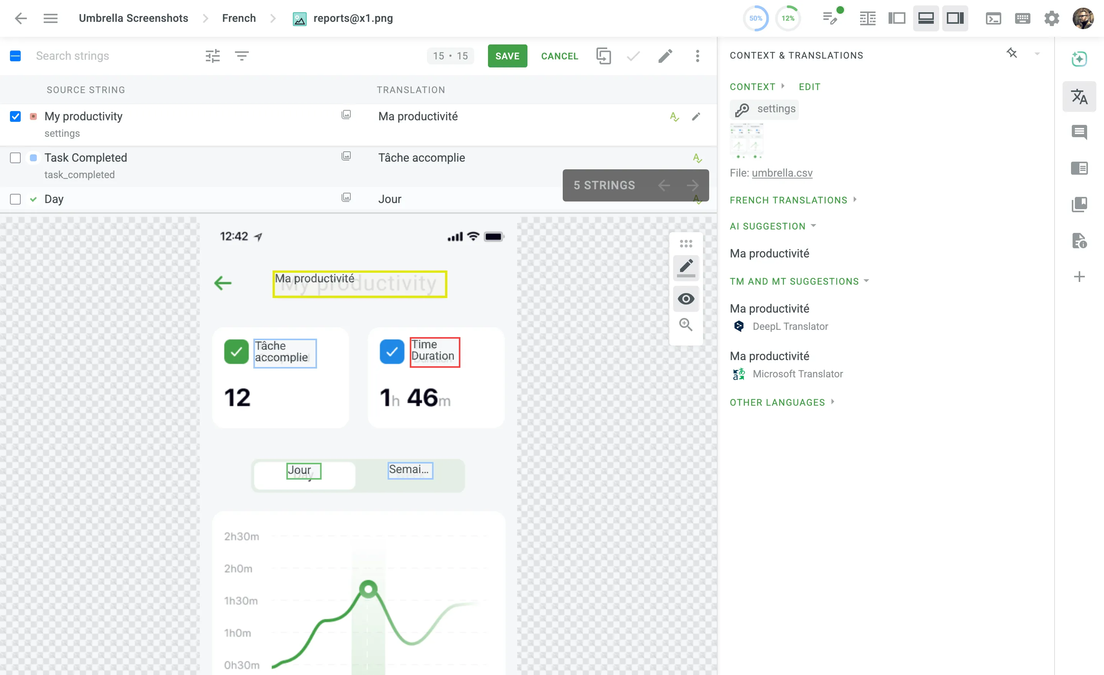Open the keyboard shortcuts panel
Screen dimensions: 1104x675
point(1023,18)
